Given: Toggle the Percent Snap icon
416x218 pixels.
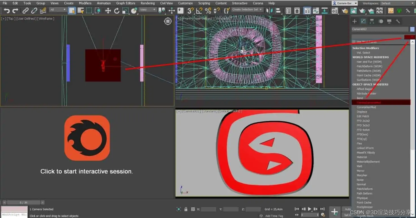Looking at the screenshot, I should tap(208, 11).
